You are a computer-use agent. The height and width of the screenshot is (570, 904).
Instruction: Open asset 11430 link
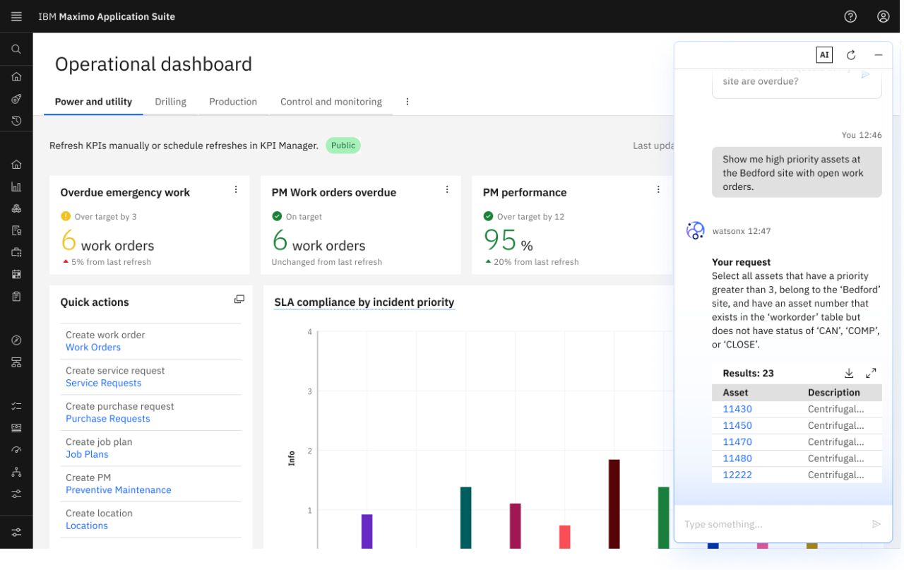coord(737,409)
